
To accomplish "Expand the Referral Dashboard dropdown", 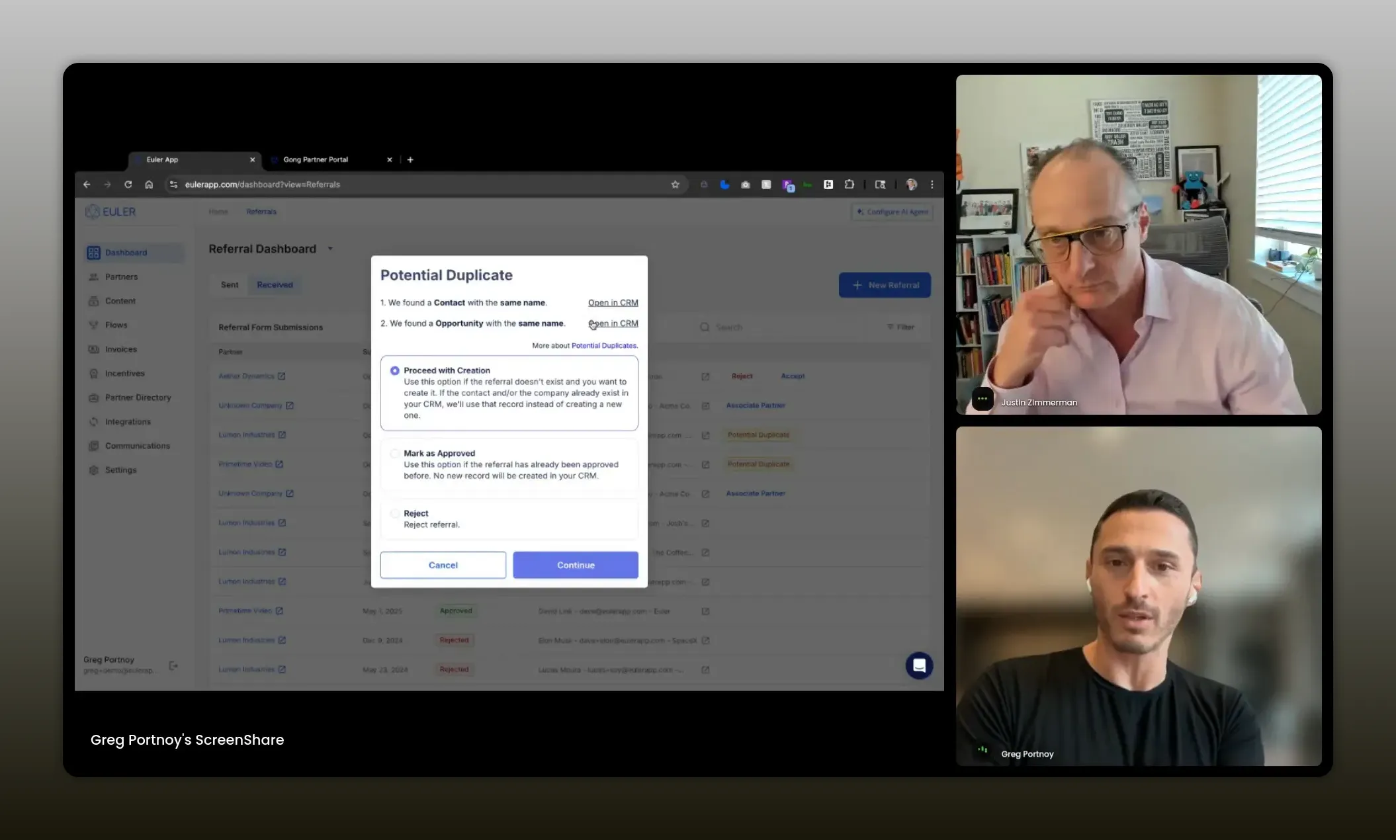I will (330, 249).
